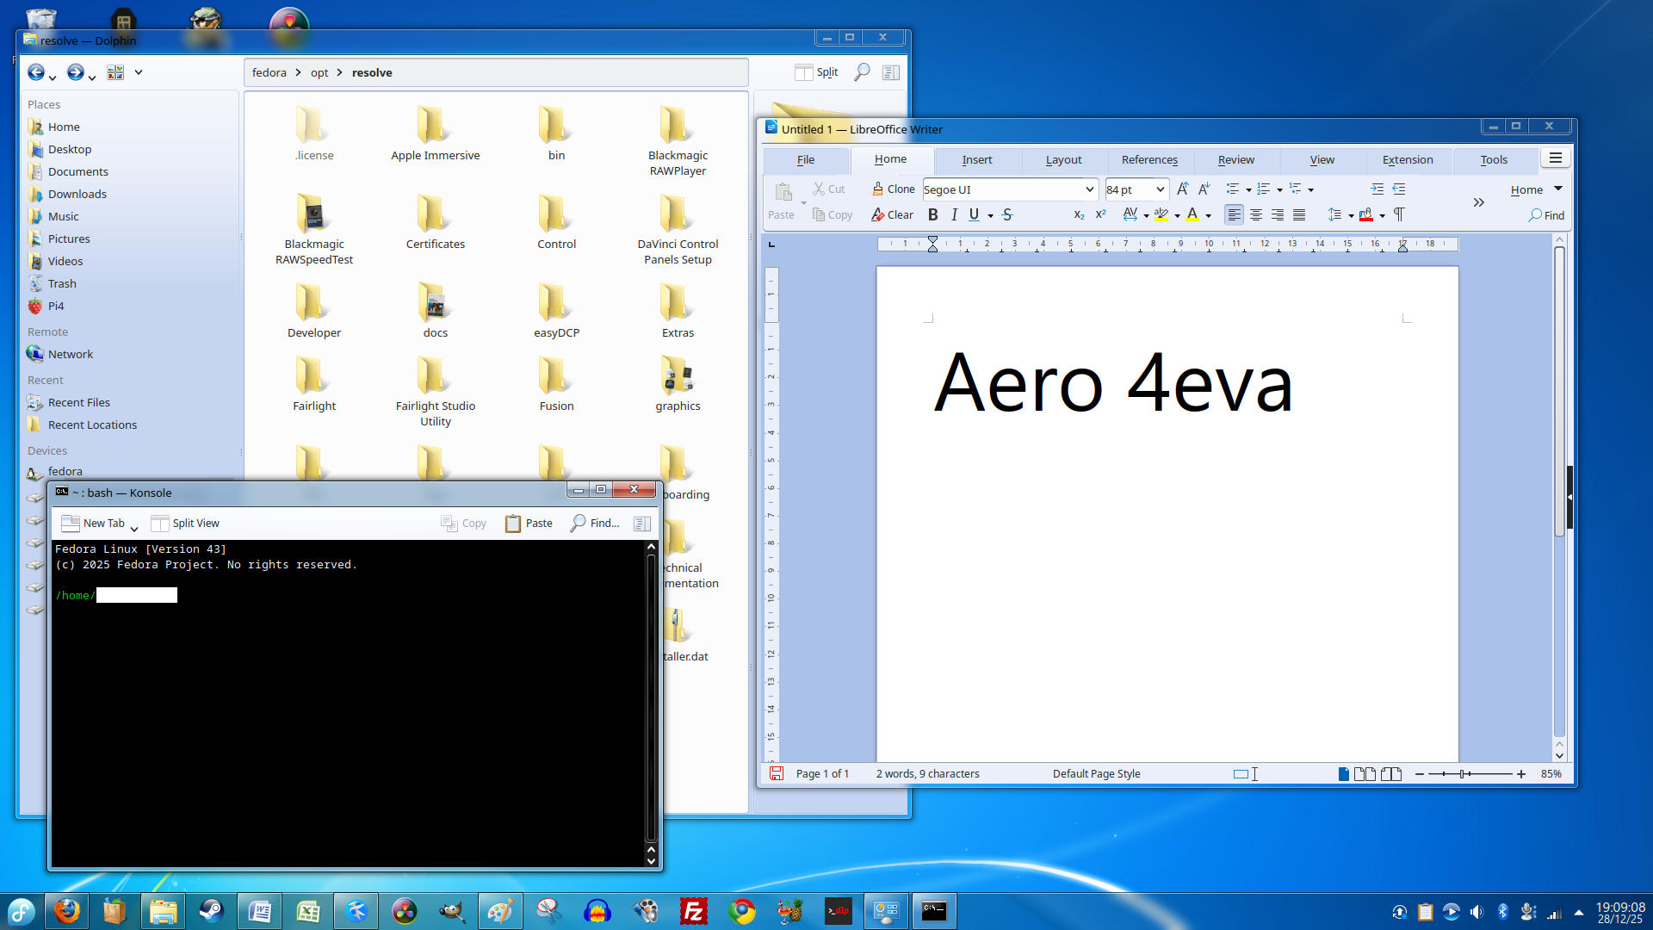Expand the 84 pt font size dropdown
This screenshot has width=1653, height=930.
[1160, 189]
